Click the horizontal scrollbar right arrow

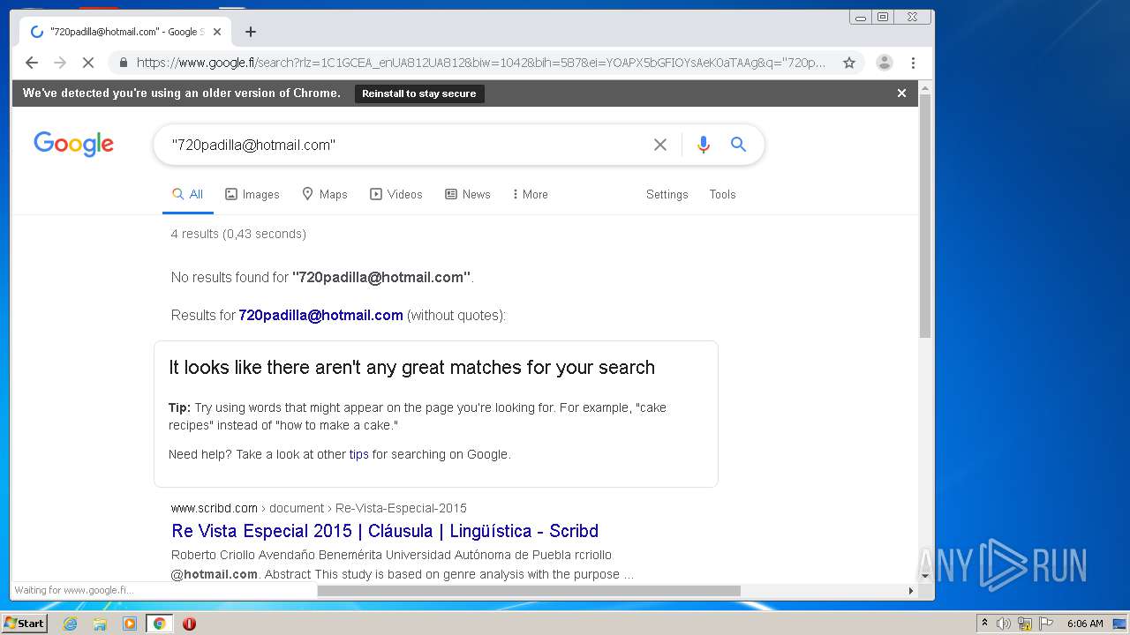tap(912, 591)
